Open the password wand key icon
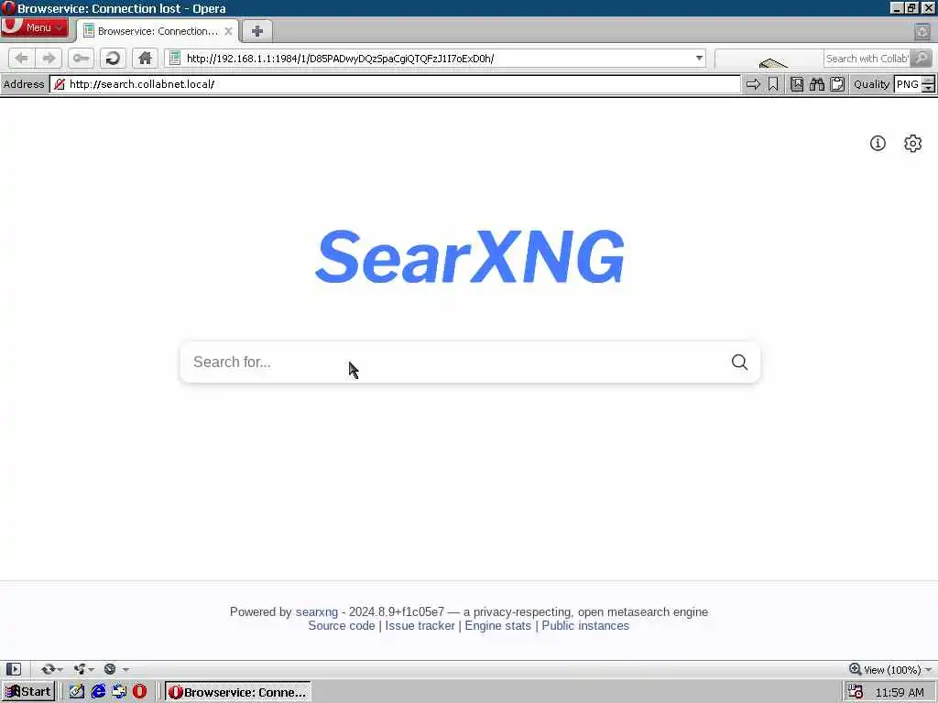 pyautogui.click(x=81, y=58)
